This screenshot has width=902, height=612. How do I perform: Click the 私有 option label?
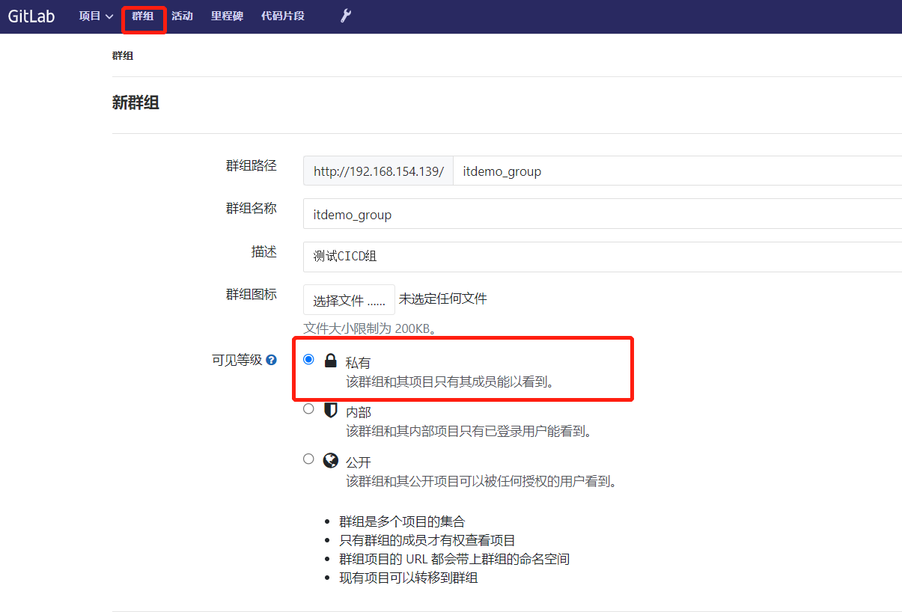[x=358, y=363]
